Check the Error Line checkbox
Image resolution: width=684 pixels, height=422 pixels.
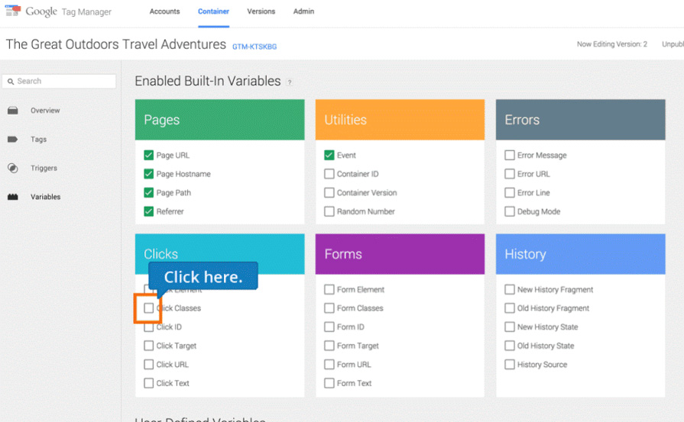[510, 192]
